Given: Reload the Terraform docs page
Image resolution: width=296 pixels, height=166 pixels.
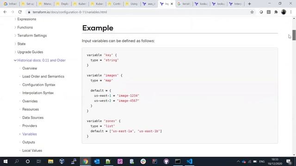Looking at the screenshot, I should [x=20, y=12].
